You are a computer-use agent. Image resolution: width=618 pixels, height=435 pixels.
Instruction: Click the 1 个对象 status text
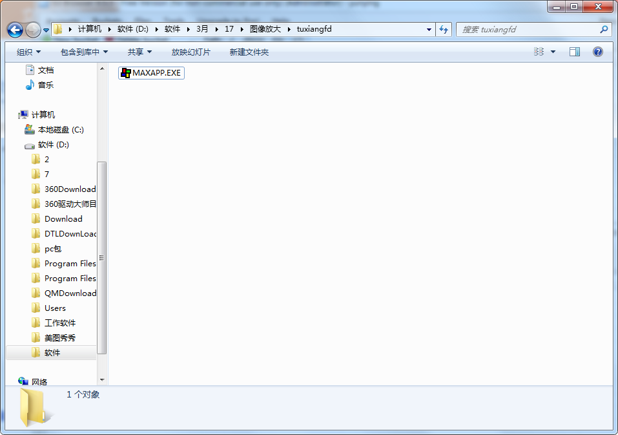tap(83, 395)
